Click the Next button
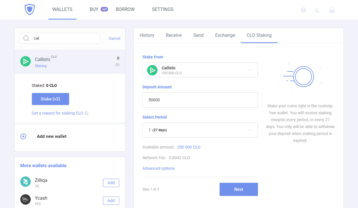 [239, 189]
